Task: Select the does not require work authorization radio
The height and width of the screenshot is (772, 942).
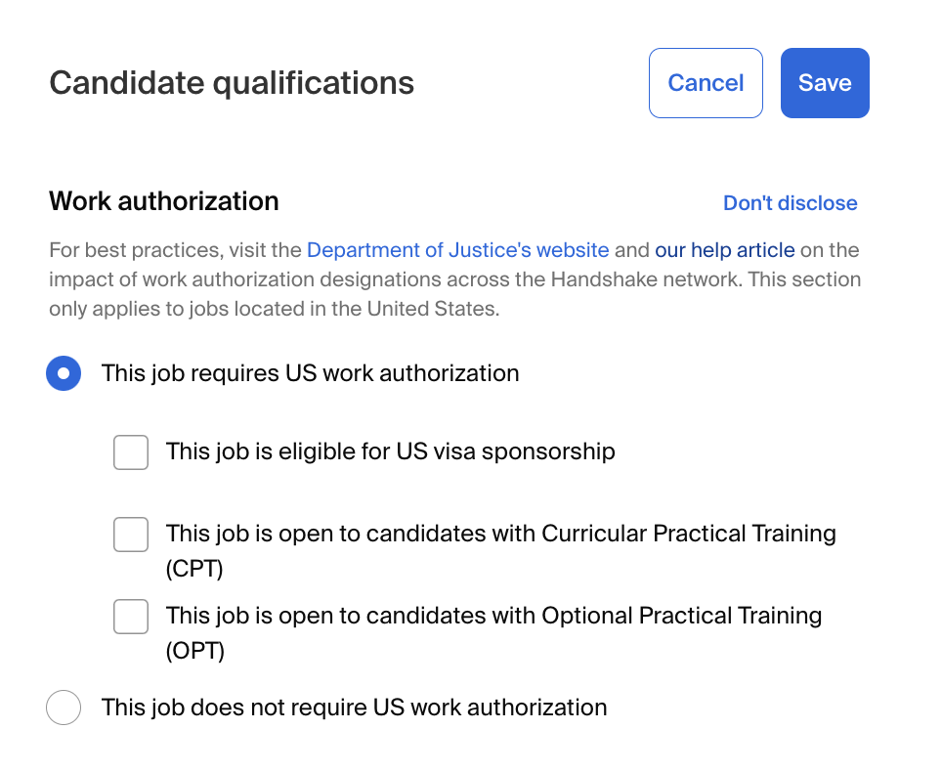Action: [x=64, y=708]
